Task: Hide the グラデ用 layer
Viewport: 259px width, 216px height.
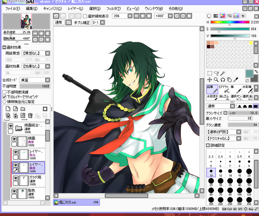Action: click(15, 178)
